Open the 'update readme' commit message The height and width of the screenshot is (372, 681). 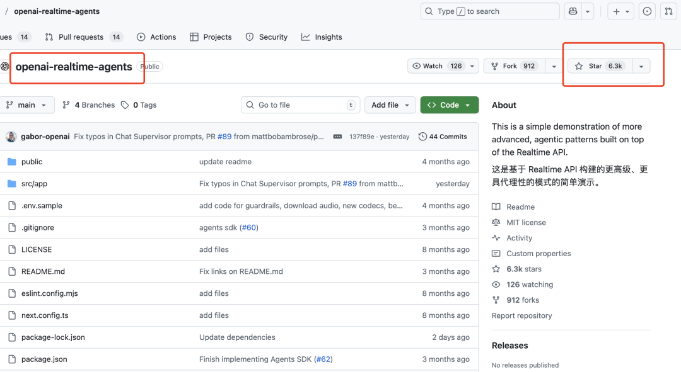225,162
